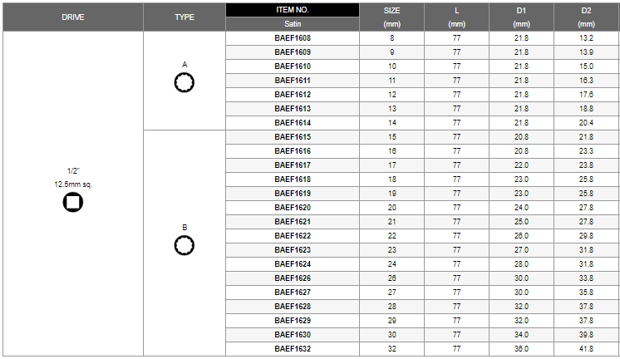Click the type A 12-point socket icon
620x359 pixels.
pyautogui.click(x=185, y=82)
